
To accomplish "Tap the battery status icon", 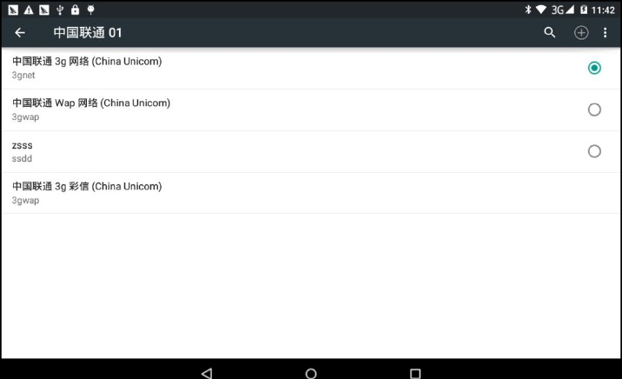I will (x=584, y=10).
